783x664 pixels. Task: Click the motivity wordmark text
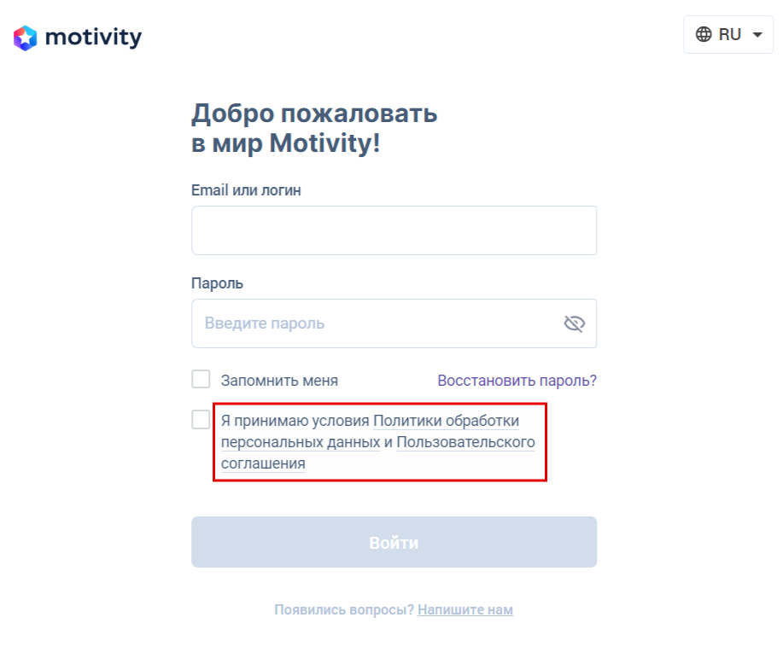[93, 38]
